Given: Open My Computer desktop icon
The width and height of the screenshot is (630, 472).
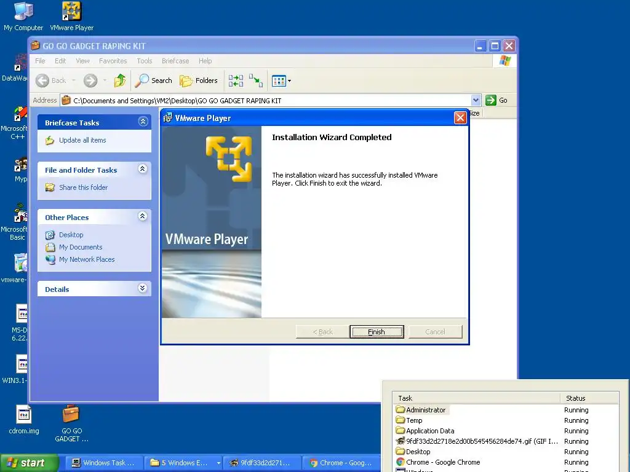Looking at the screenshot, I should click(23, 17).
